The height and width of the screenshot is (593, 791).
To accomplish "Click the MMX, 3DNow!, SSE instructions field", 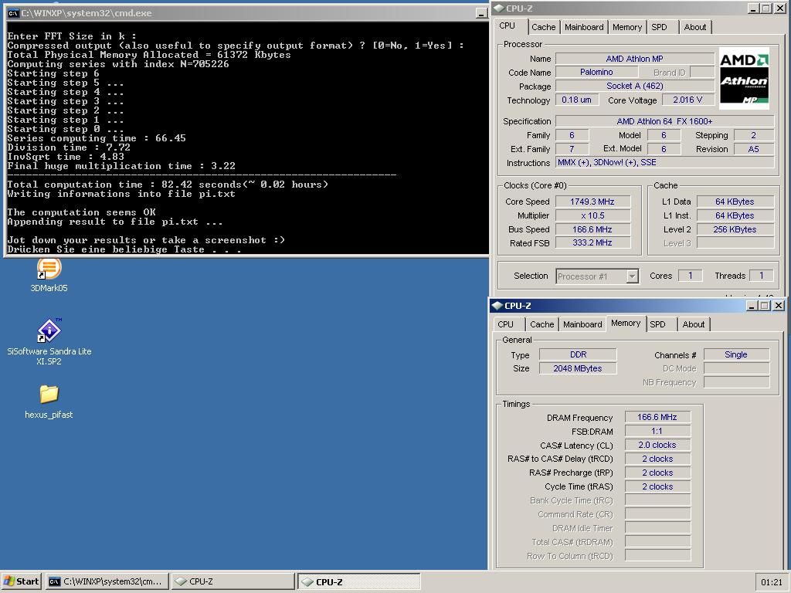I will 664,162.
